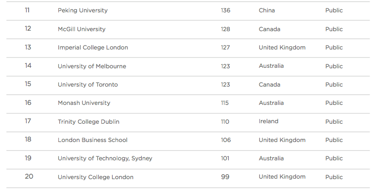The height and width of the screenshot is (191, 380).
Task: Click the China country cell
Action: [267, 10]
